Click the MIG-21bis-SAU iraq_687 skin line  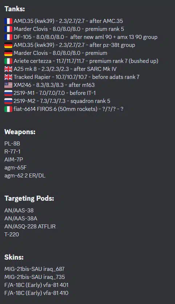coord(34,269)
